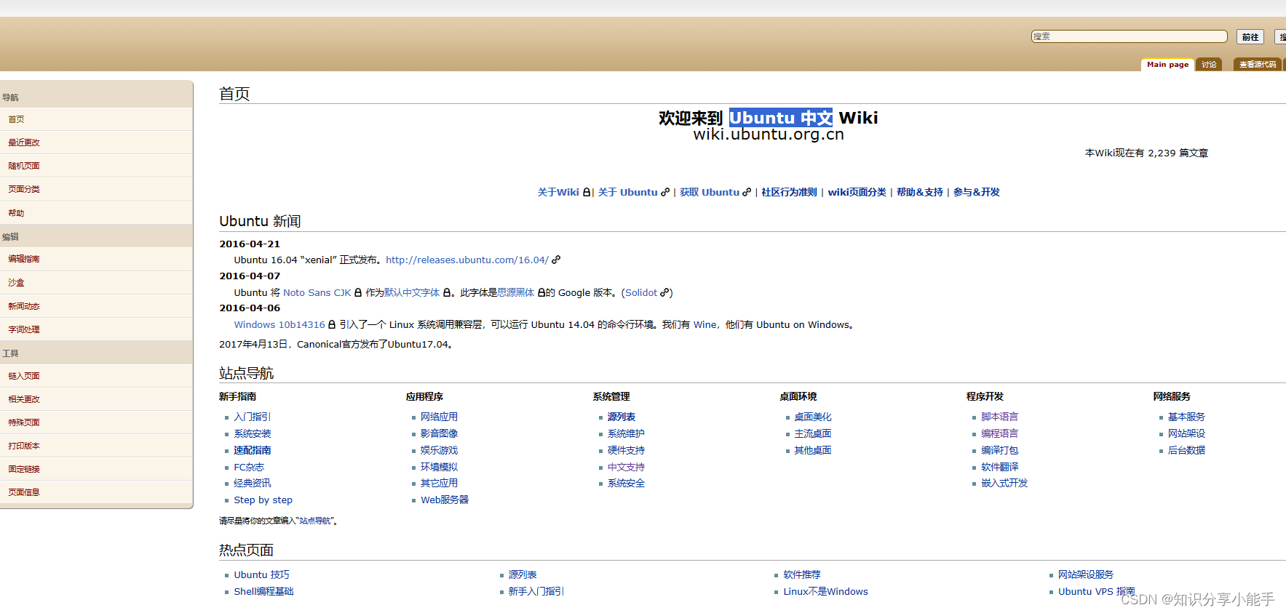Open 帮助&支持 link
This screenshot has width=1286, height=613.
(x=919, y=192)
